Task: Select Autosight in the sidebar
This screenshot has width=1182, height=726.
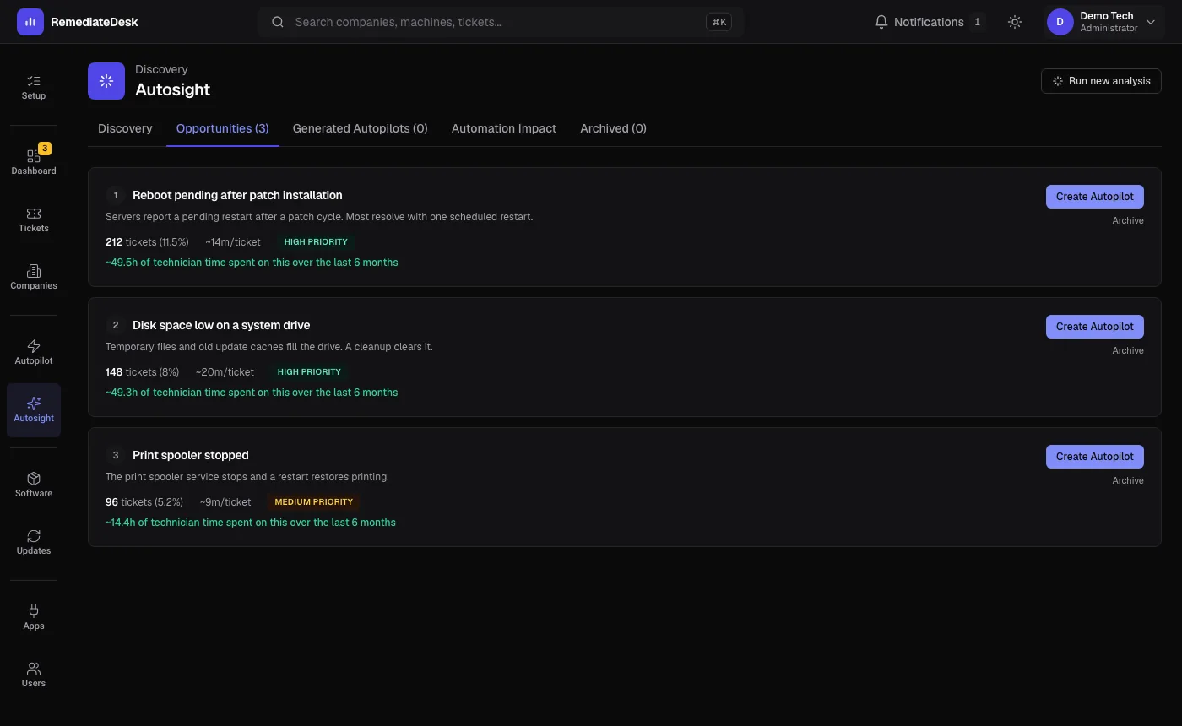Action: [x=34, y=409]
